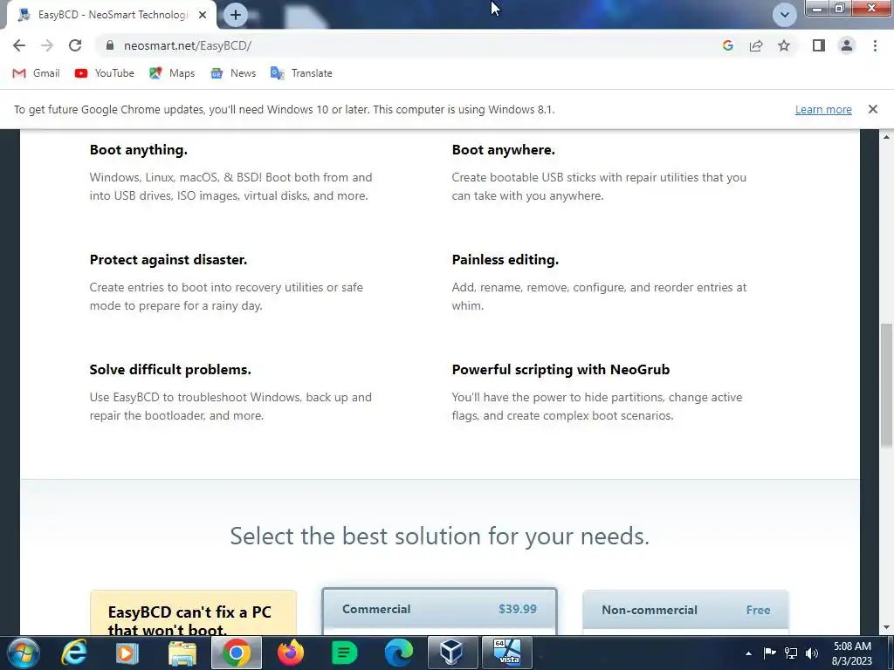Share this page icon

tap(756, 45)
